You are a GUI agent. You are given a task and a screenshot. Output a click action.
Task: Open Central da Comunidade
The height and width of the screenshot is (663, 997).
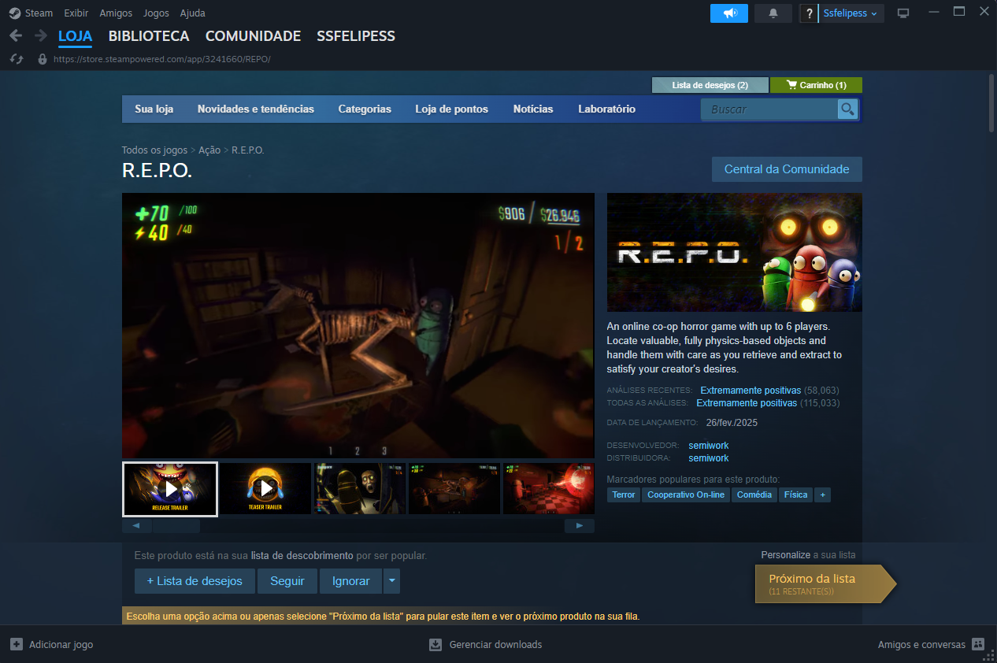tap(787, 169)
